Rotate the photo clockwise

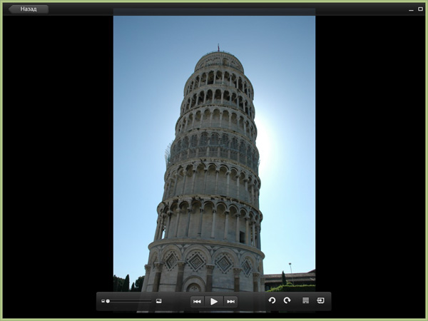287,301
